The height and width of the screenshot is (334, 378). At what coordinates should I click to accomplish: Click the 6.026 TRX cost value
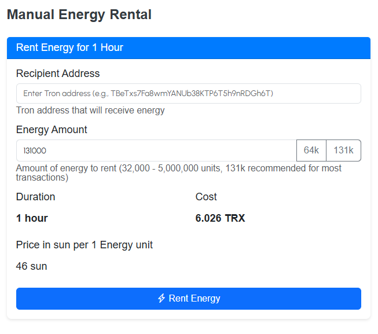(x=220, y=218)
